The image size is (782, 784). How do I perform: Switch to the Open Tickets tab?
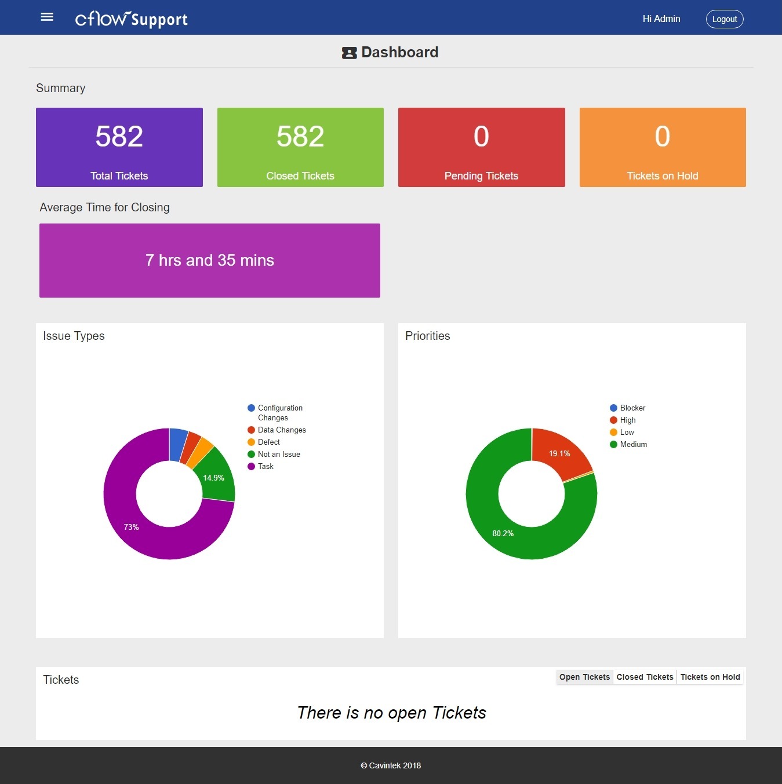click(584, 677)
